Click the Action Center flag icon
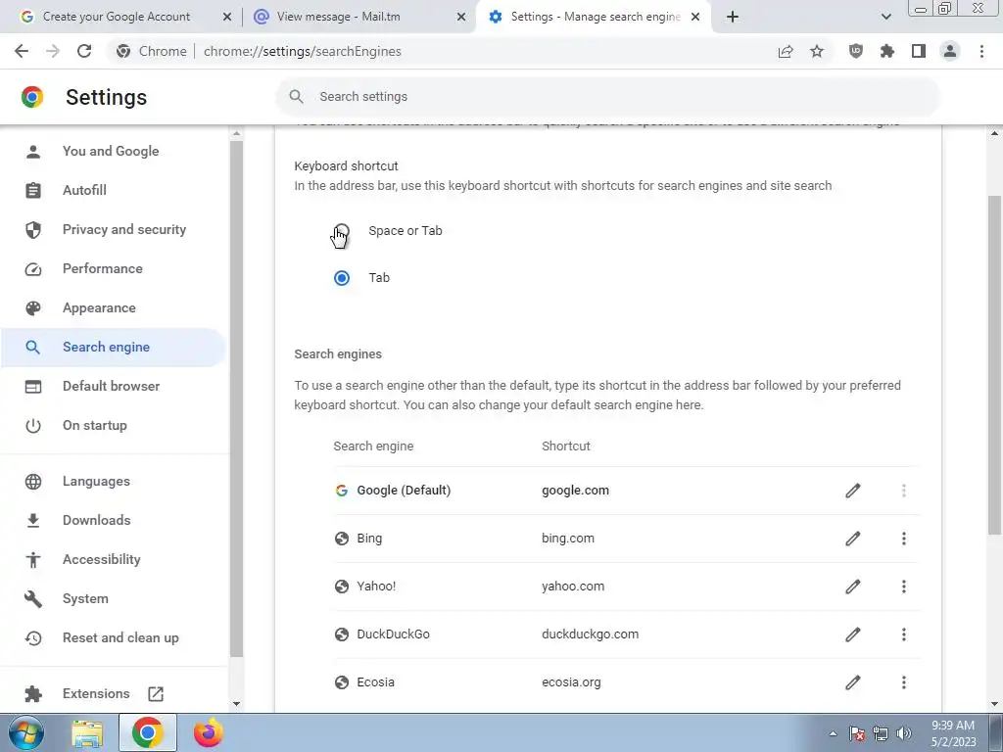This screenshot has height=752, width=1003. 857,733
